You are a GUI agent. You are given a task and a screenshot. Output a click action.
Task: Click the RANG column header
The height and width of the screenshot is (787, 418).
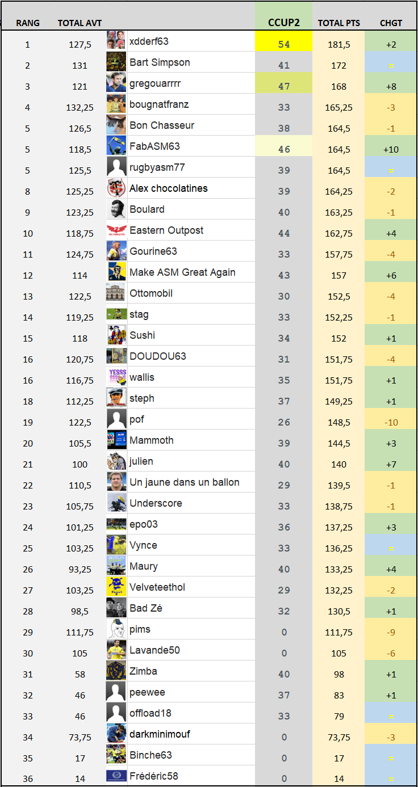[28, 23]
